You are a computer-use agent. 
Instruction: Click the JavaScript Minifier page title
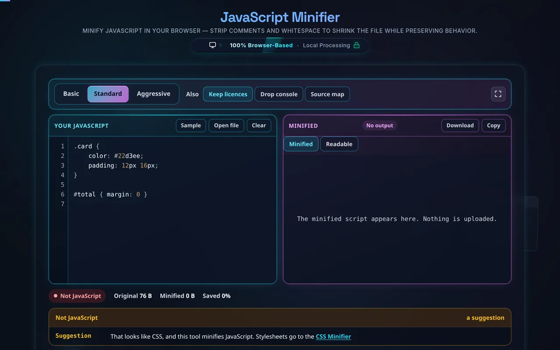coord(280,17)
